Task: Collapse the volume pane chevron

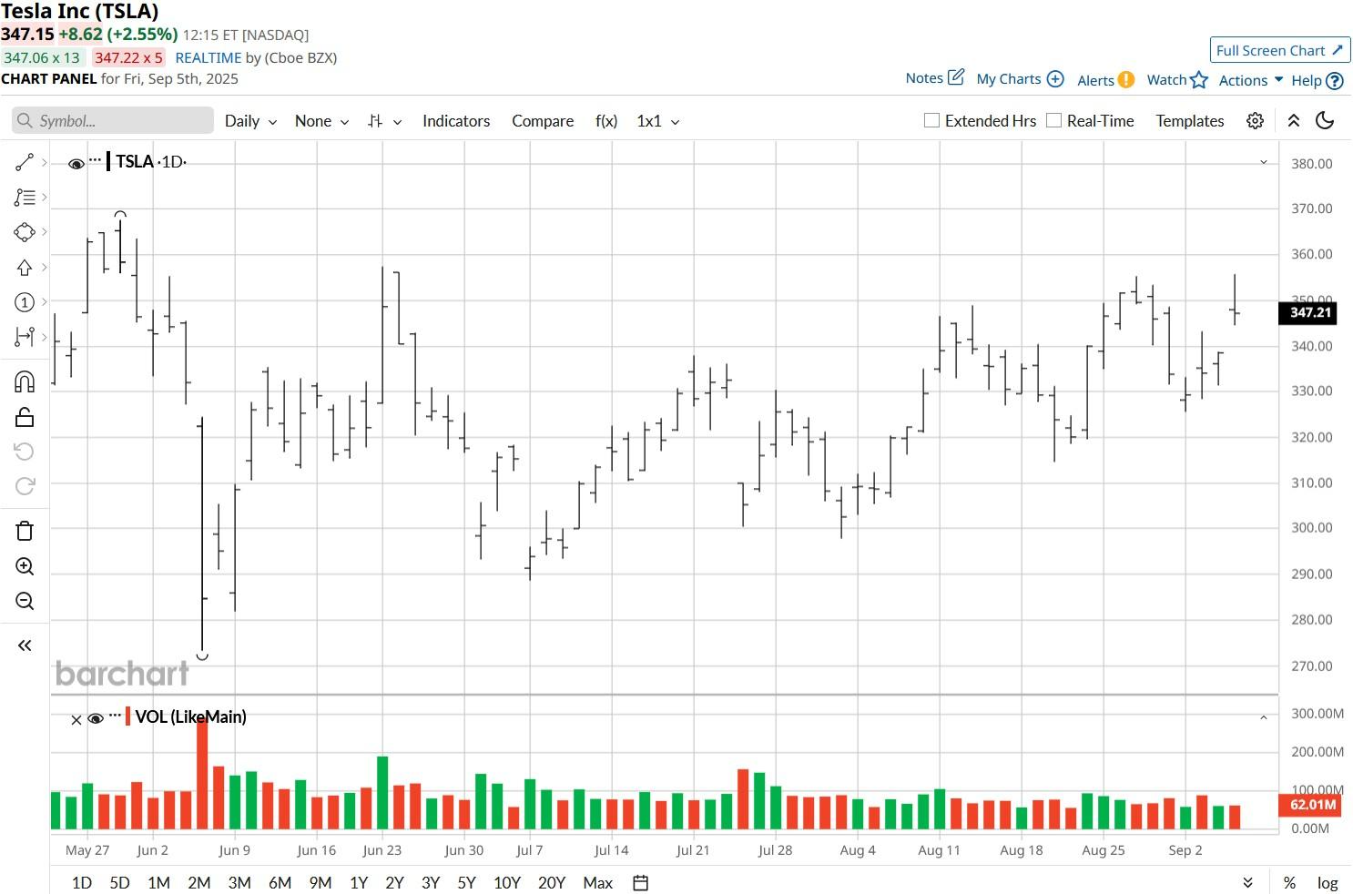Action: [1264, 718]
